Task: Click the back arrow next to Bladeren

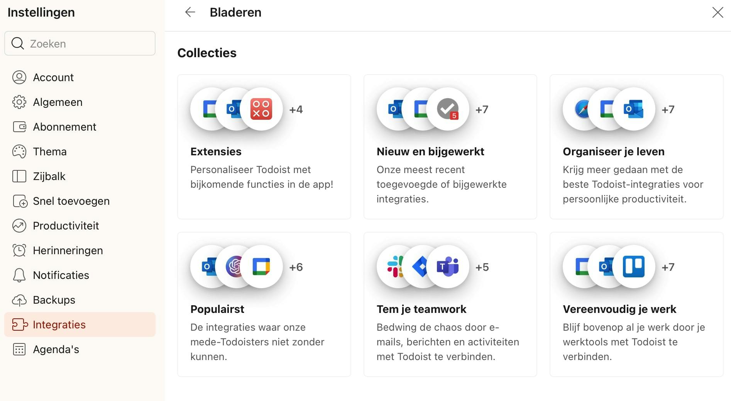Action: 190,12
